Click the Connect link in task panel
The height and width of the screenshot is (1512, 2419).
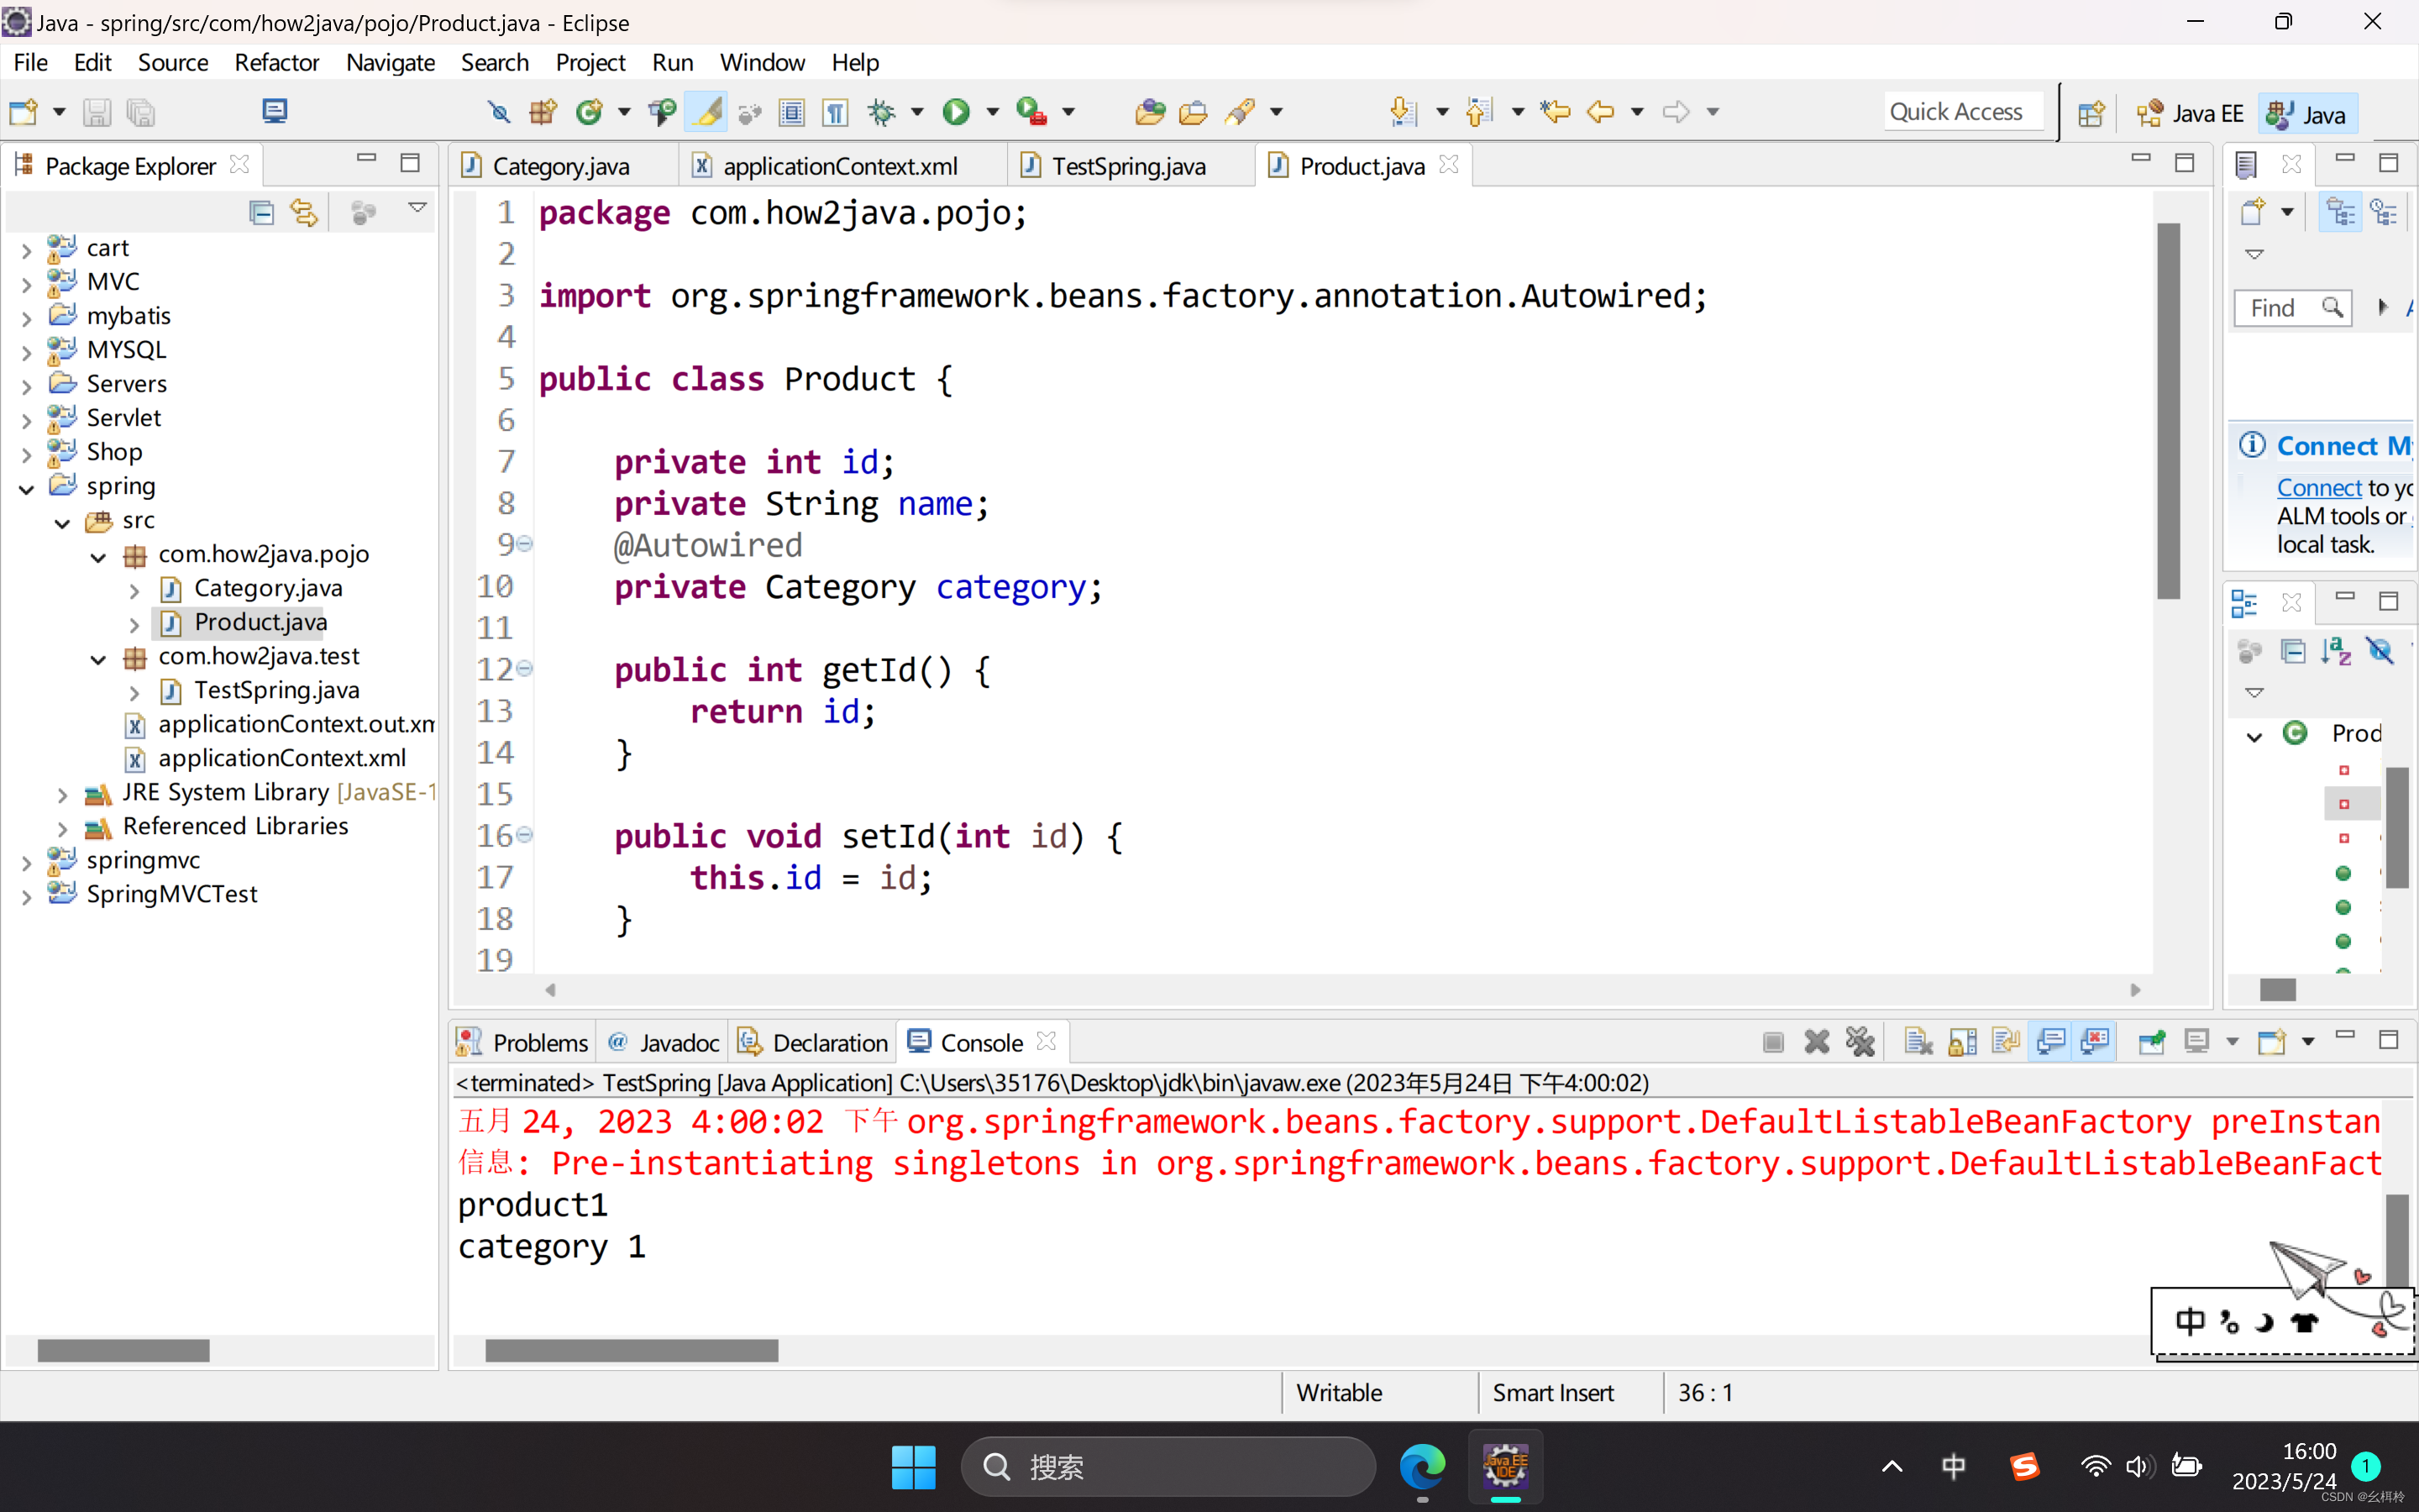click(x=2318, y=488)
